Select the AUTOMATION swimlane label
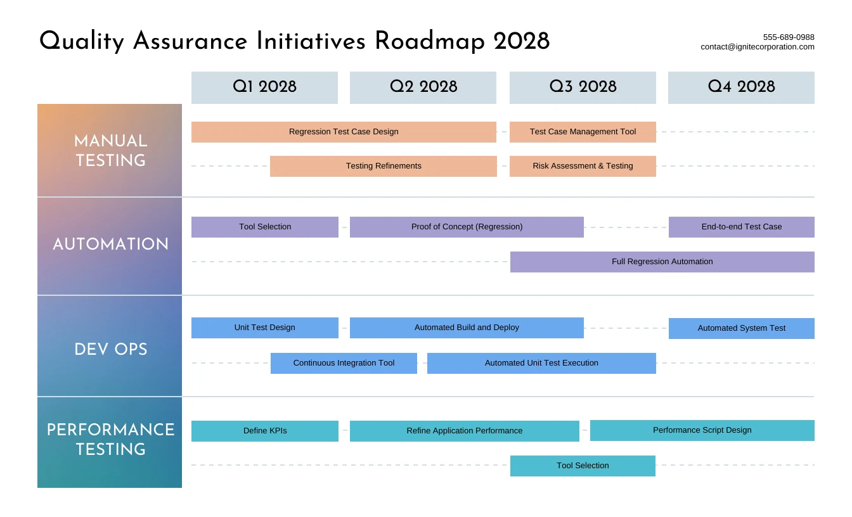This screenshot has height=517, width=852. click(x=110, y=245)
